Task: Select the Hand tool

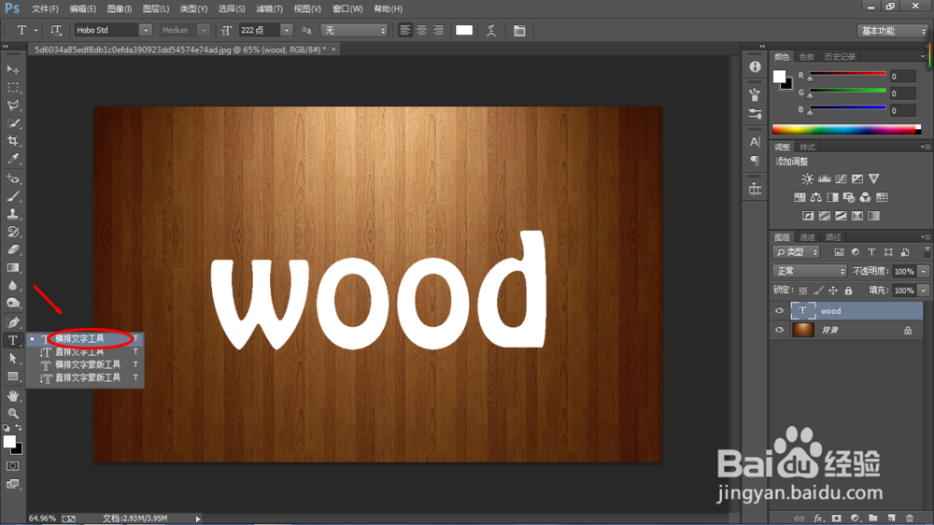Action: point(12,396)
